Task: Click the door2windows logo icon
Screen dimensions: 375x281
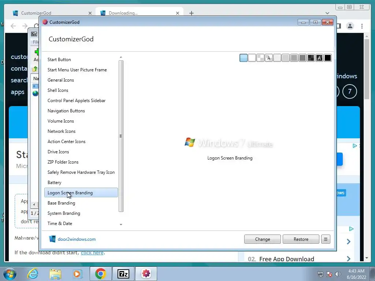Action: tap(52, 239)
